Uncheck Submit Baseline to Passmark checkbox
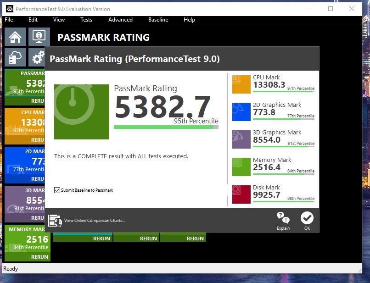This screenshot has width=370, height=283. (57, 190)
